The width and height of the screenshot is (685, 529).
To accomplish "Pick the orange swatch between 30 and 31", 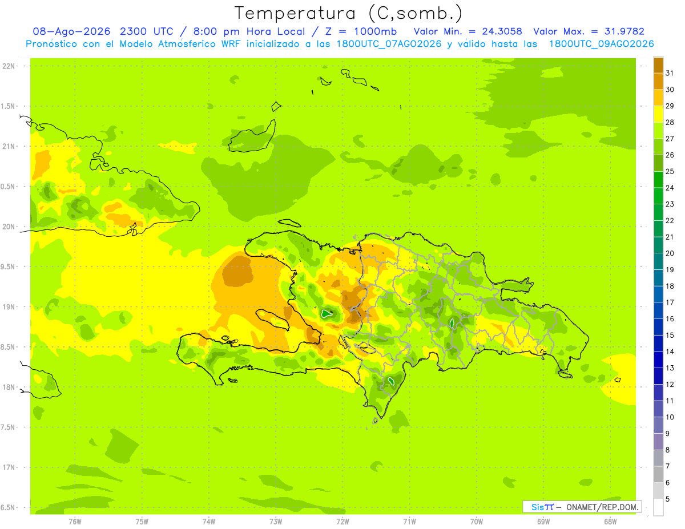I will click(659, 81).
